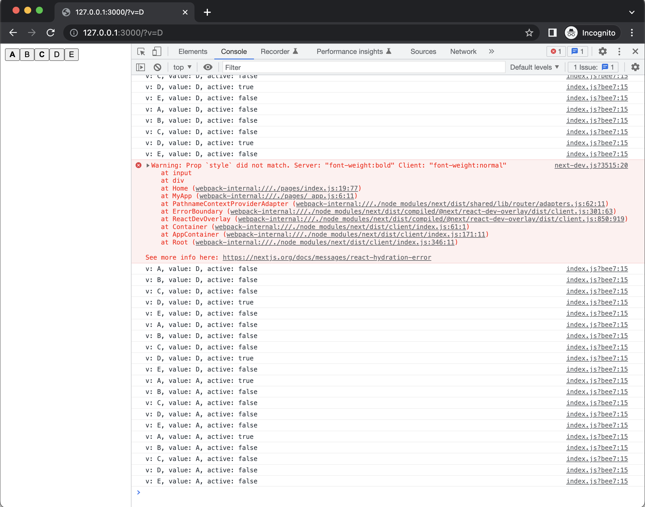645x507 pixels.
Task: Open DevTools three-dot customize menu
Action: (x=619, y=52)
